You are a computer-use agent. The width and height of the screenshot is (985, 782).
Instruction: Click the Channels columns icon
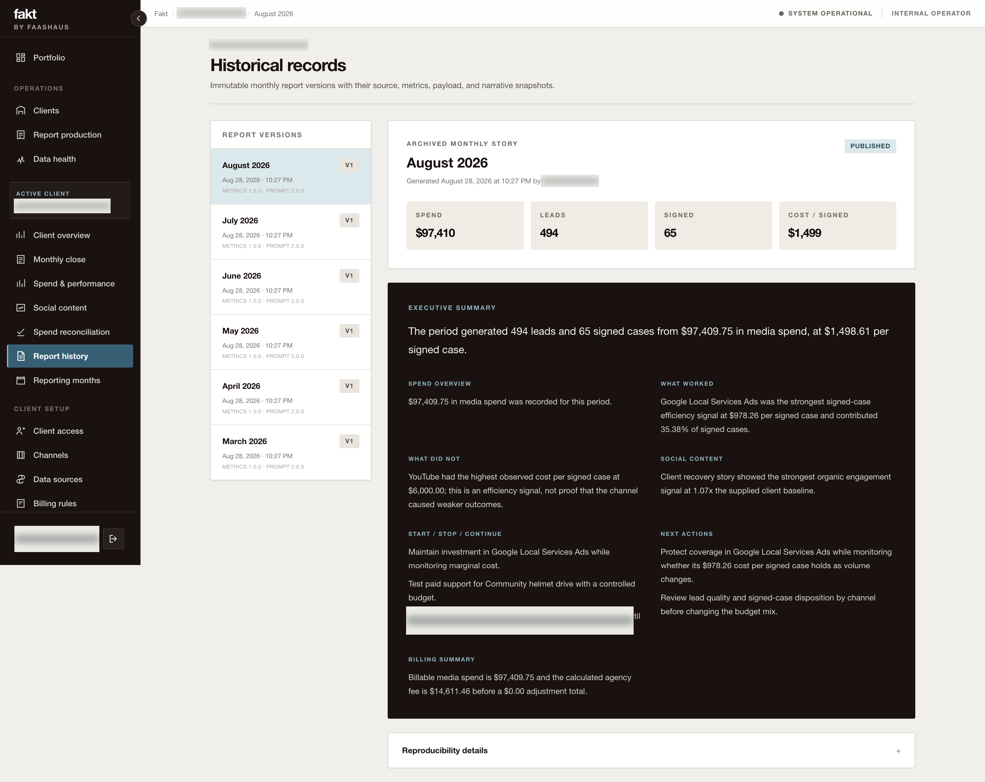(x=20, y=455)
